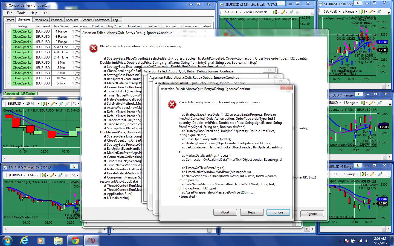Switch to the Executions tab
The height and width of the screenshot is (246, 394).
(x=40, y=20)
